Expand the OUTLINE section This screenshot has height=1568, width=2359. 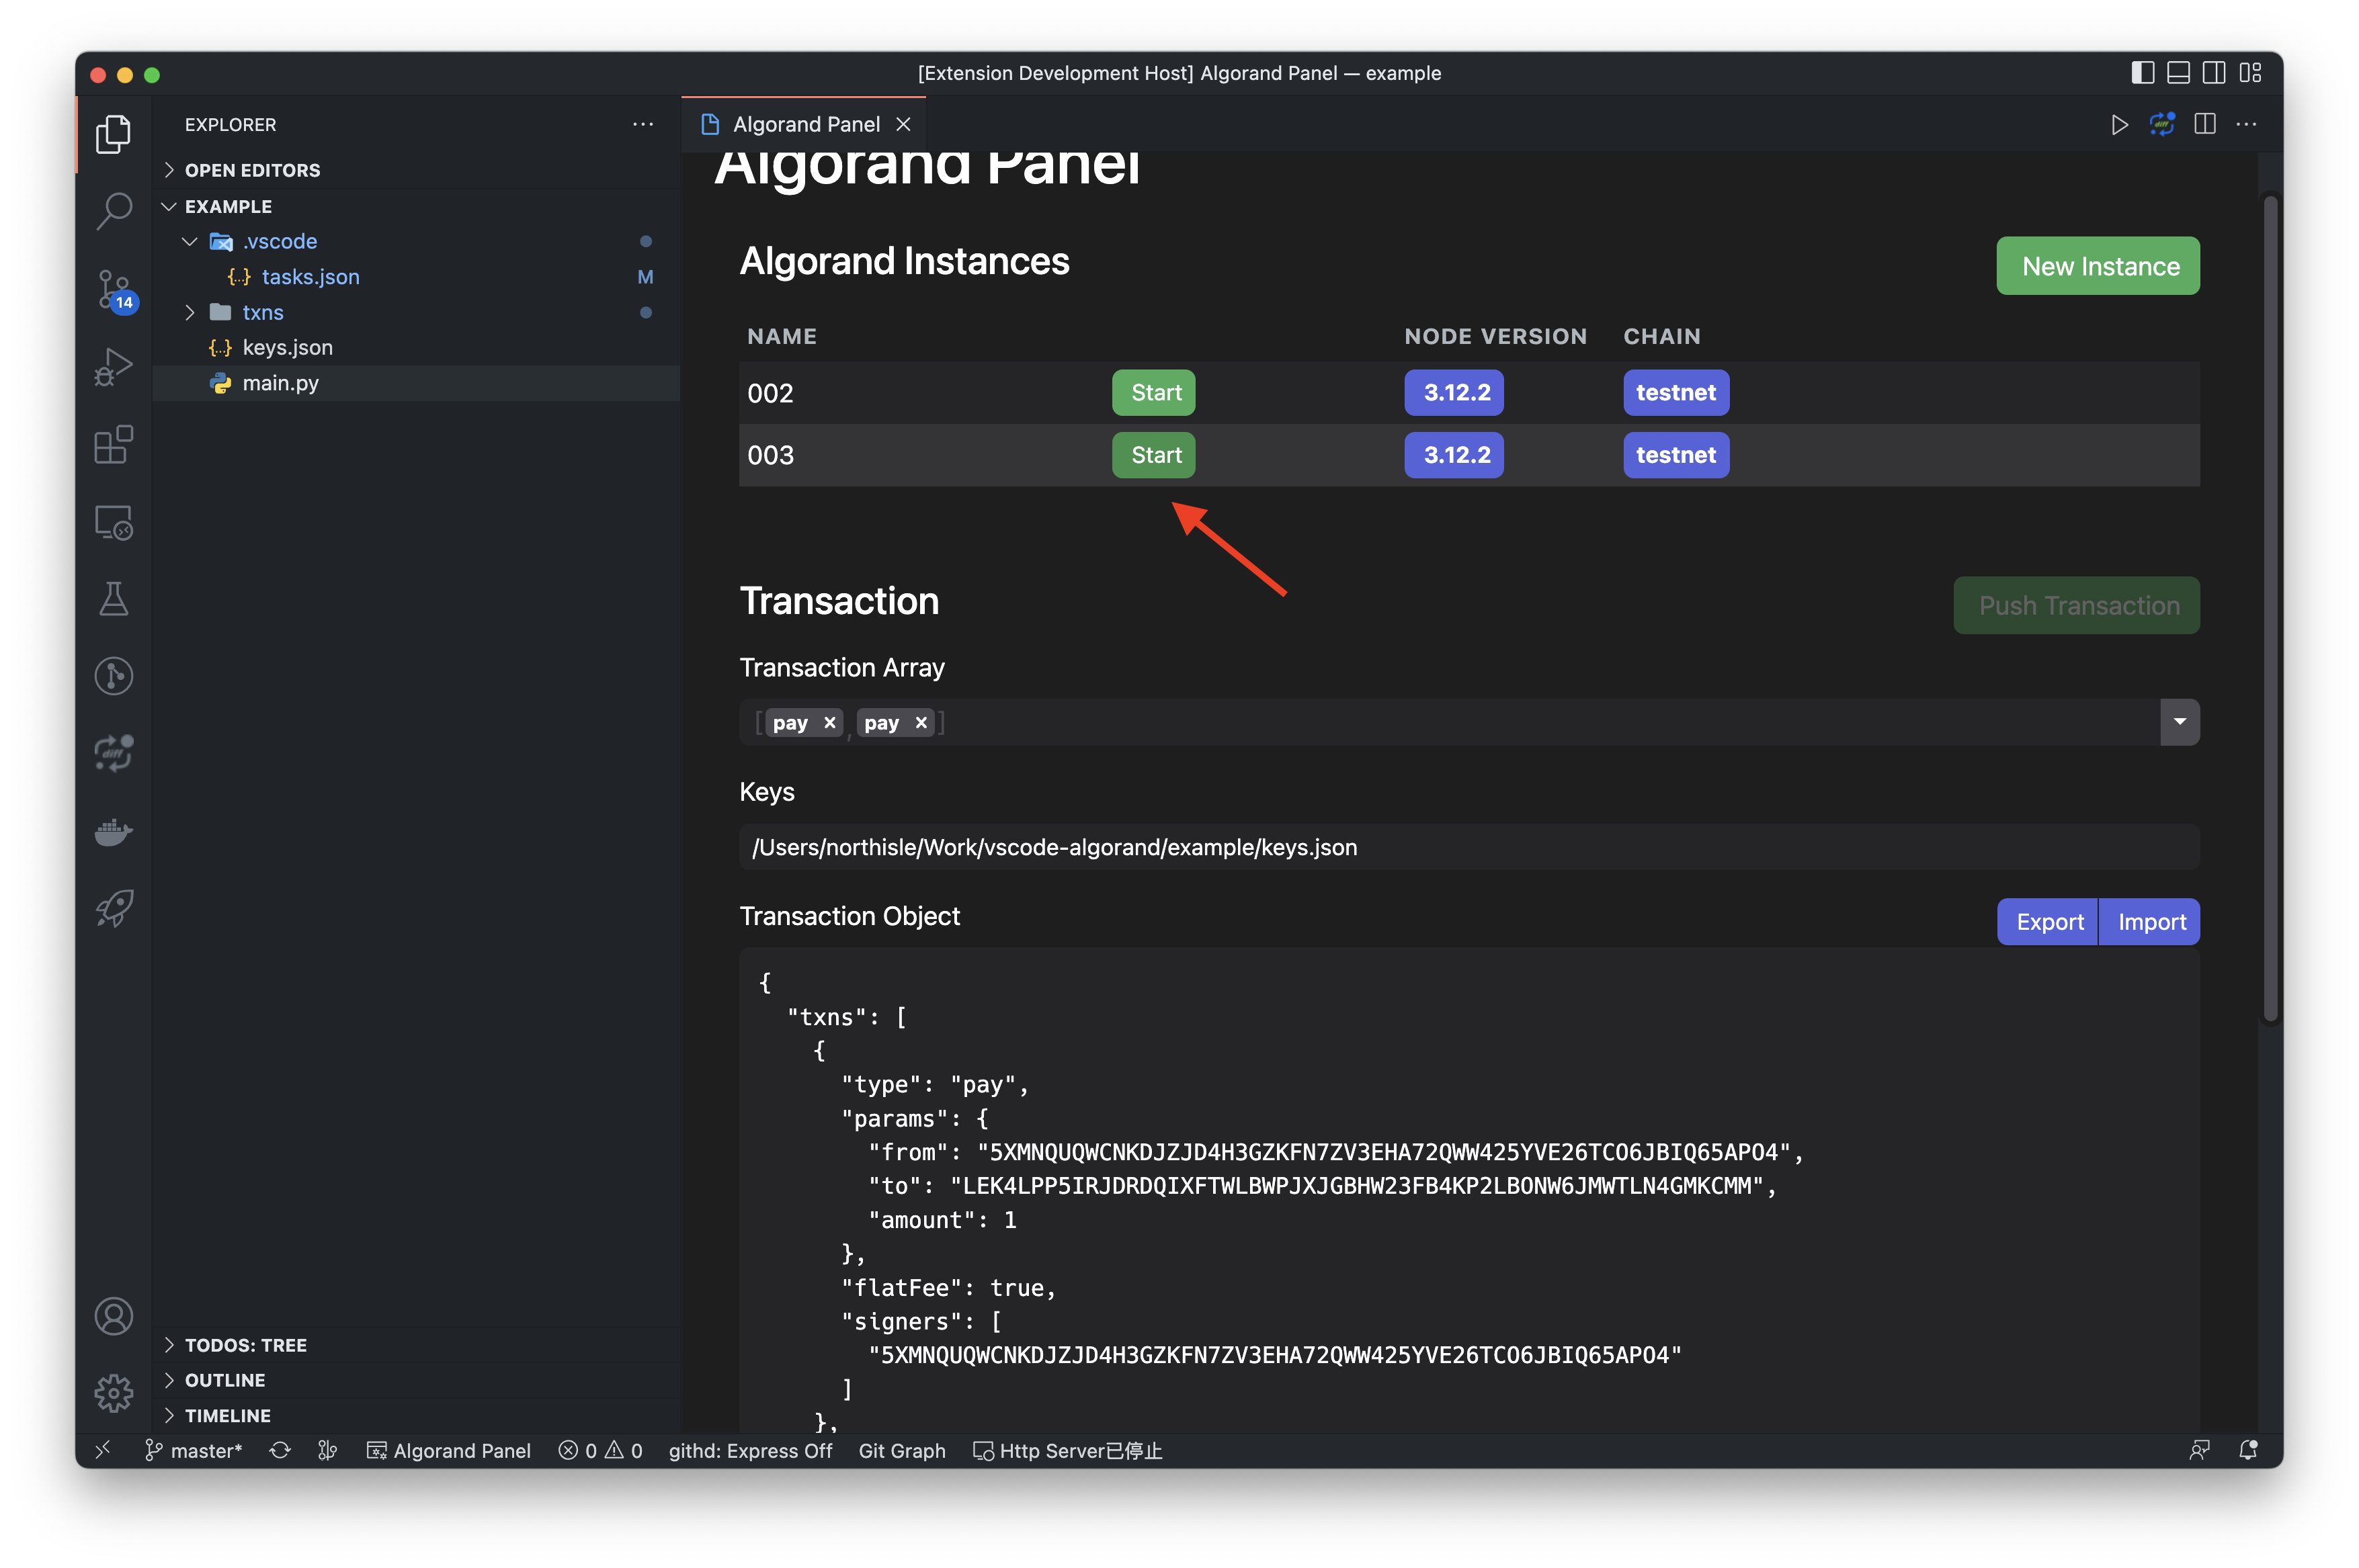point(225,1380)
